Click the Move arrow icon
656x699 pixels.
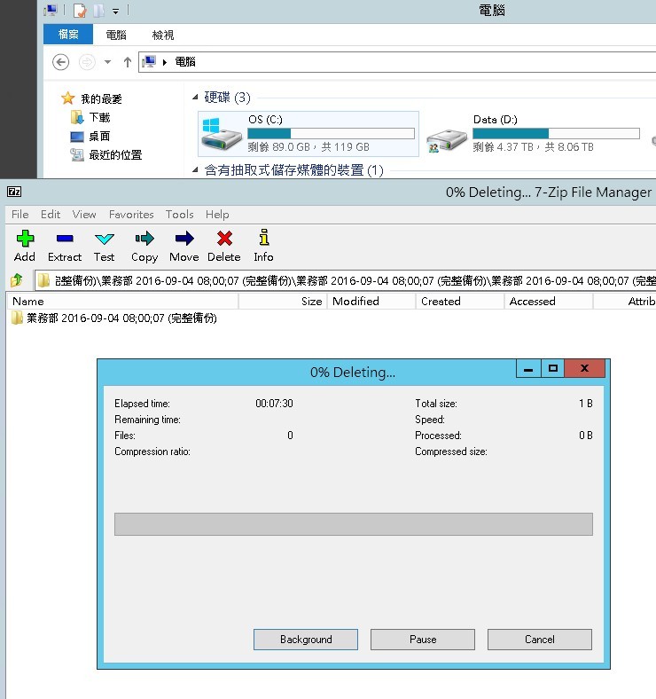(x=184, y=239)
